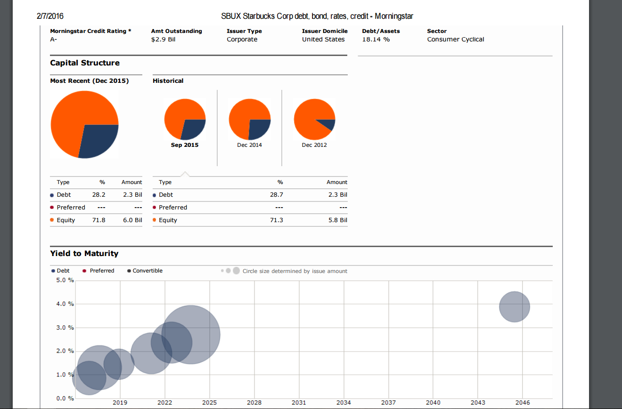The width and height of the screenshot is (622, 409).
Task: Click the 2019 x-axis label
Action: (120, 402)
